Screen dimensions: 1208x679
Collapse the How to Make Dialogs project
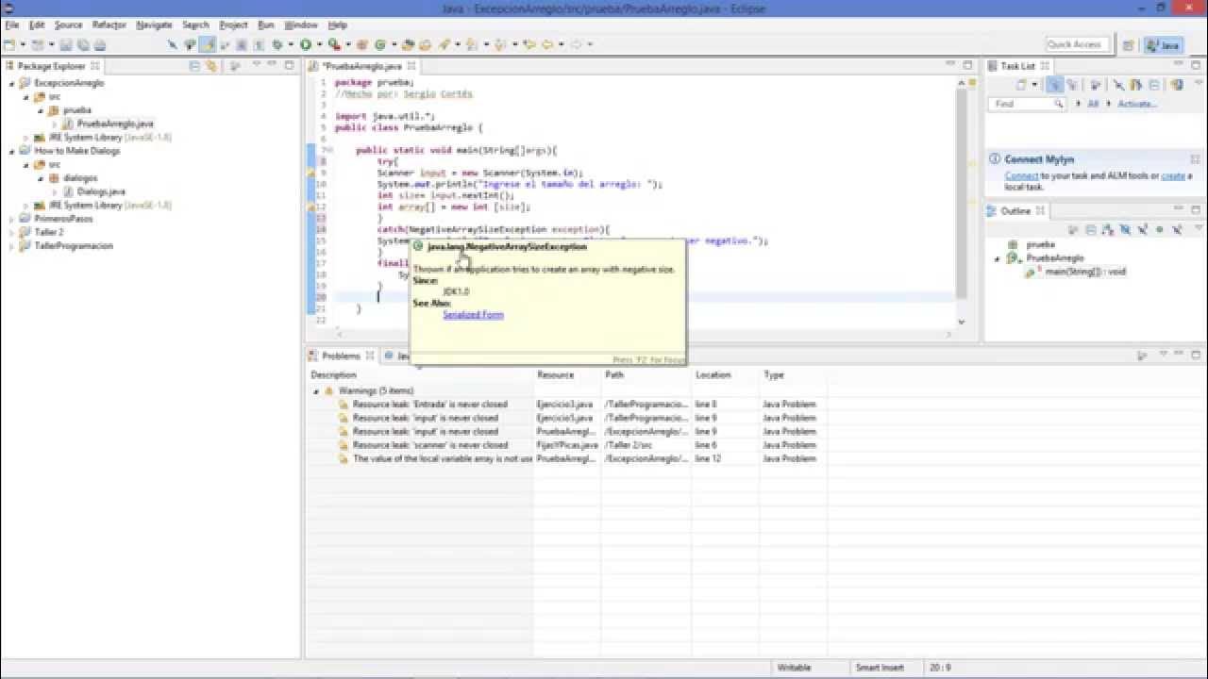pyautogui.click(x=12, y=151)
